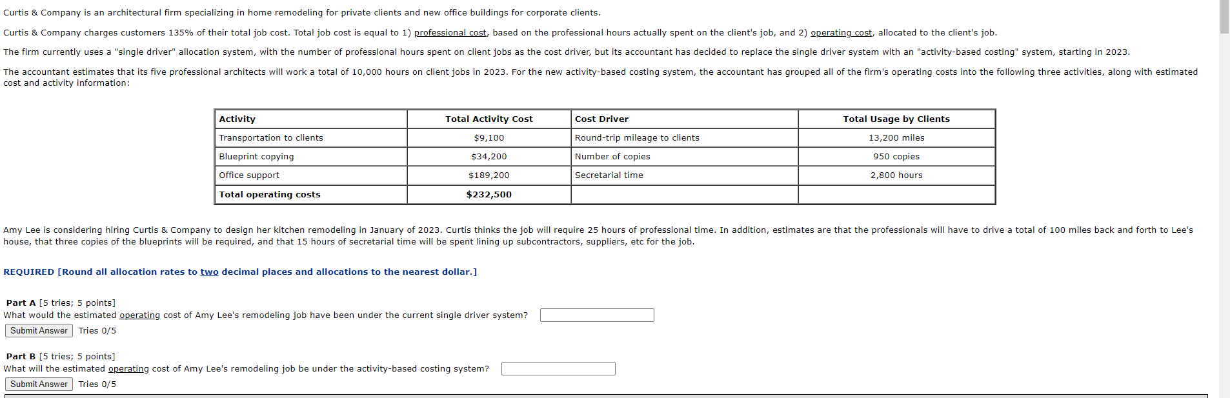Image resolution: width=1230 pixels, height=398 pixels.
Task: Click the 'Activity' column header
Action: [311, 119]
